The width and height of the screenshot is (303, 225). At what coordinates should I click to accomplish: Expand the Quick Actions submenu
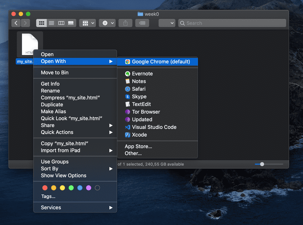coord(75,133)
